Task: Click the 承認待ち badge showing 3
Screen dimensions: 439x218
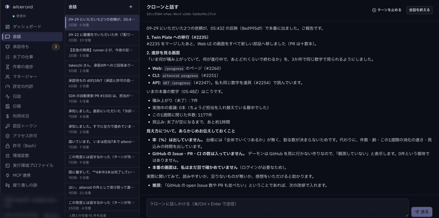Action: [x=56, y=47]
